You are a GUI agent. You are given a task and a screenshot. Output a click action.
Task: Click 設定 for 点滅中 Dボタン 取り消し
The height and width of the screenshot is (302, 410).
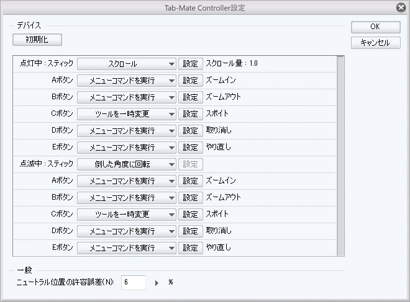pyautogui.click(x=191, y=231)
